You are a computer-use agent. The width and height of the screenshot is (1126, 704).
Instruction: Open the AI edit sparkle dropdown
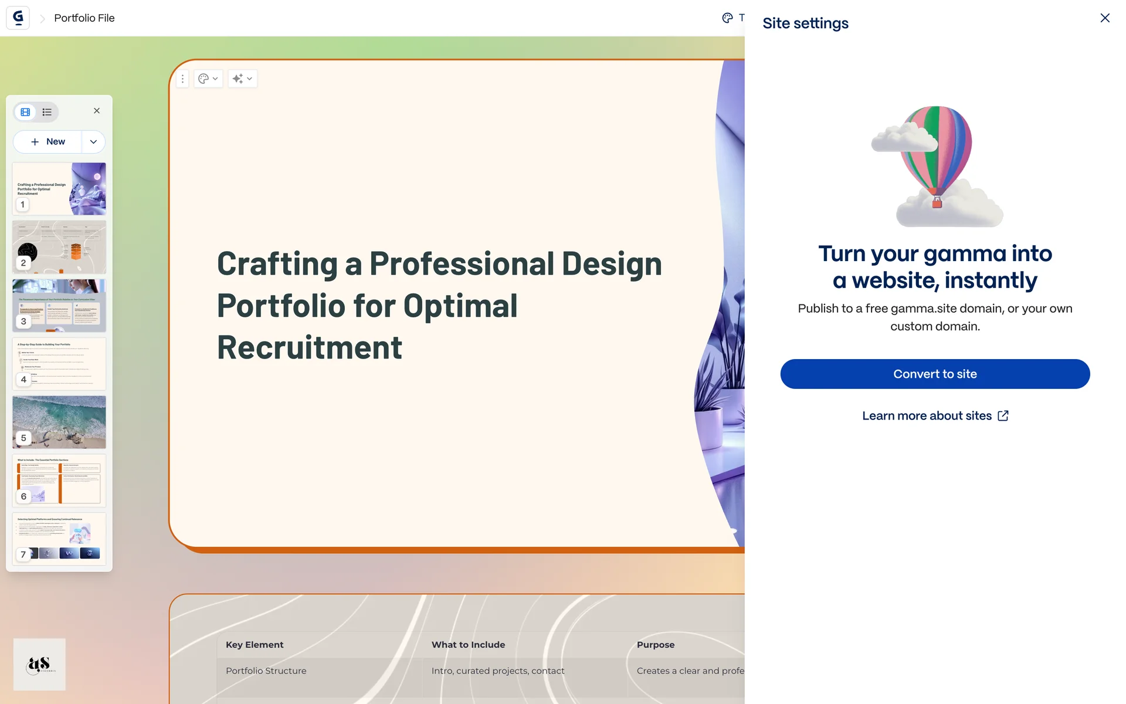pyautogui.click(x=242, y=79)
